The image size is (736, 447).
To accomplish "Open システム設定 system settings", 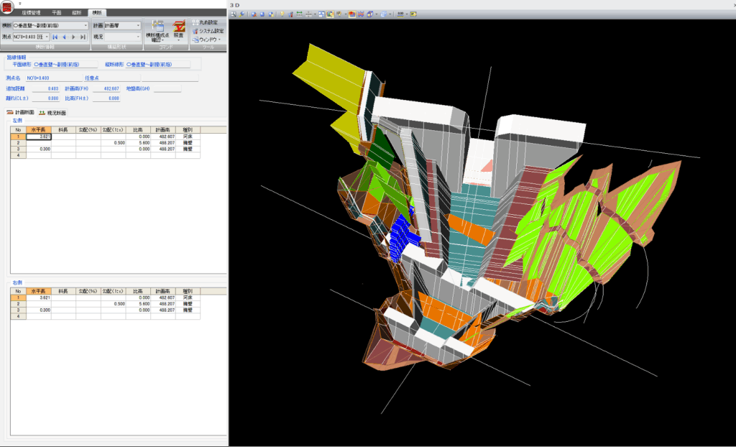I will [x=208, y=31].
